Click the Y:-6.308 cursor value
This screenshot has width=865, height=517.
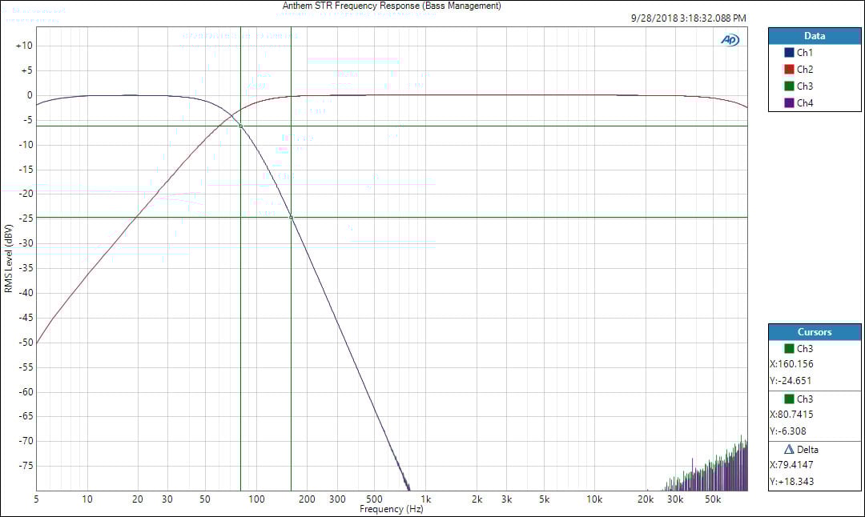[790, 431]
